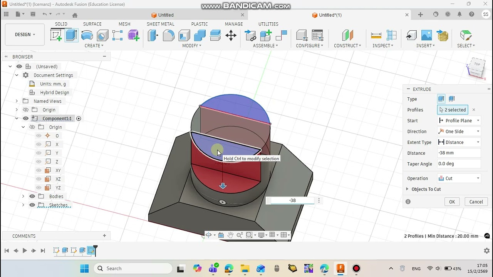This screenshot has height=277, width=493.
Task: Open the Direction One Side dropdown
Action: (459, 131)
